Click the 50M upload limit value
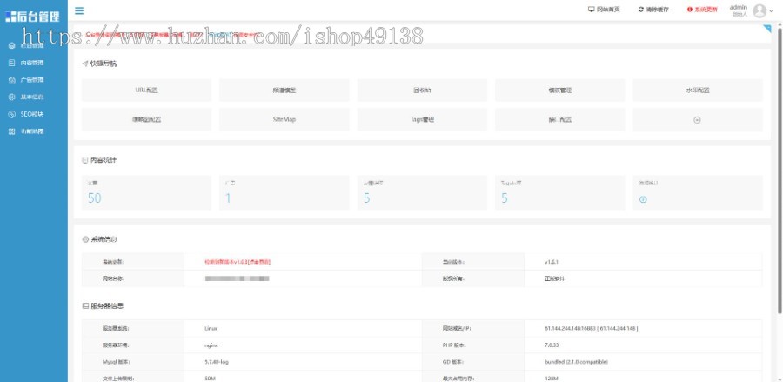The height and width of the screenshot is (382, 783). [x=210, y=379]
